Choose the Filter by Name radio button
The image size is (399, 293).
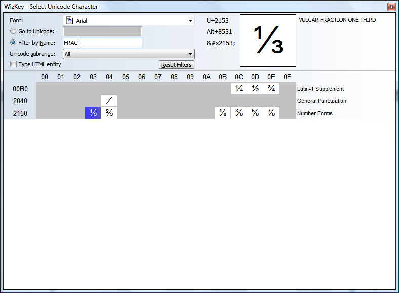(13, 42)
